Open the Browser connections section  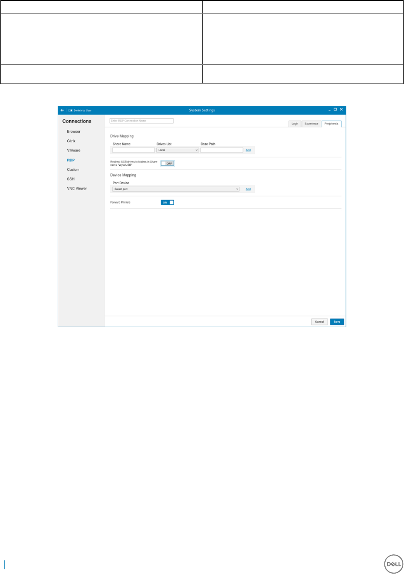point(74,131)
